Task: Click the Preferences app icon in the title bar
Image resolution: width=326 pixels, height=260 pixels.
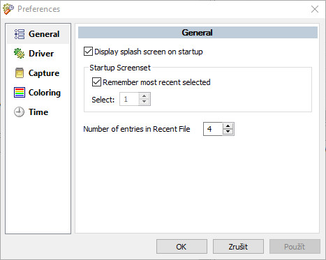Action: pos(8,9)
